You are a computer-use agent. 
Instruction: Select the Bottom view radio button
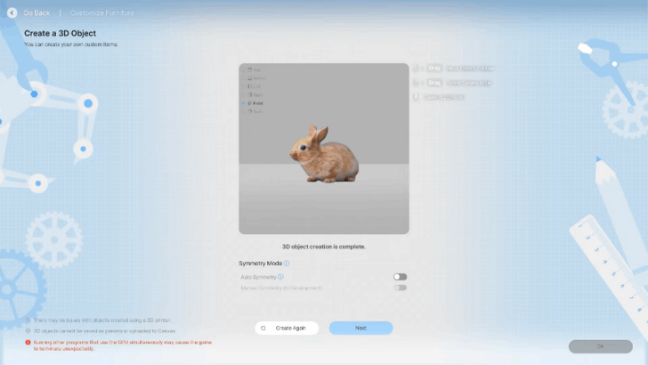(243, 78)
